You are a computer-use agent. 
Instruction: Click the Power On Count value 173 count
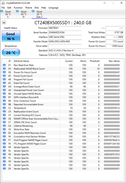pyautogui.click(x=115, y=41)
